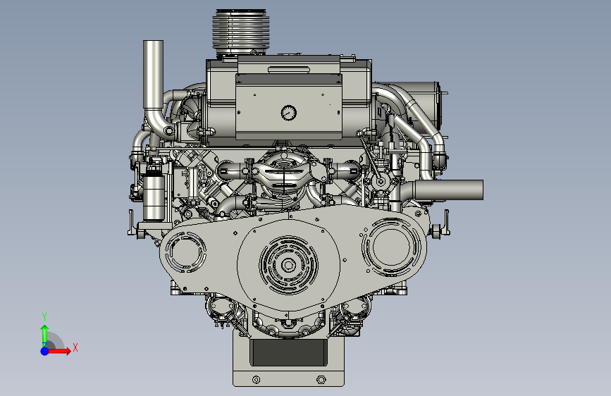Select the right bolt on the base plate
Image resolution: width=611 pixels, height=396 pixels.
321,379
